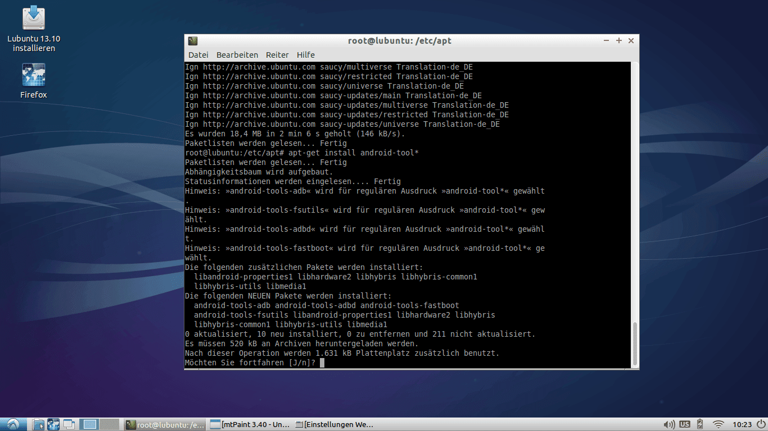Click 'Statusinformationen werden eingelesen.... Fertig' line
Screen dimensions: 768x431
click(293, 181)
